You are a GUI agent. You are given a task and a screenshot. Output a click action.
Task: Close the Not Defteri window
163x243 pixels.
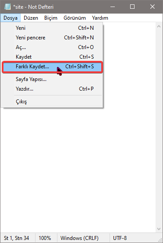[x=152, y=7]
